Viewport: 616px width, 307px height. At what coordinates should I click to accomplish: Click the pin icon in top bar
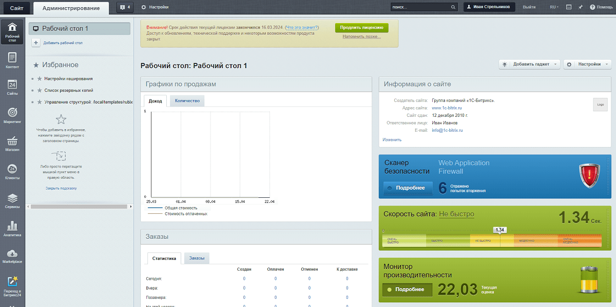click(580, 7)
